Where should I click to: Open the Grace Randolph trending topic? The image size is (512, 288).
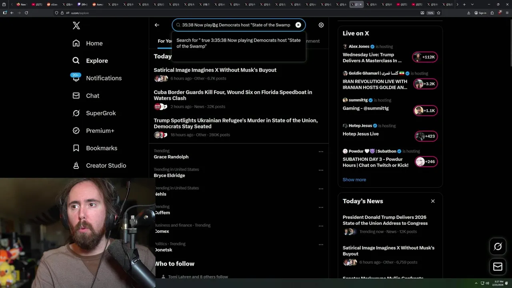tap(171, 157)
